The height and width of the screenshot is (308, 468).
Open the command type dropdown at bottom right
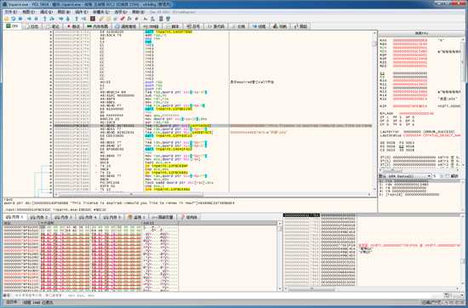click(x=459, y=295)
